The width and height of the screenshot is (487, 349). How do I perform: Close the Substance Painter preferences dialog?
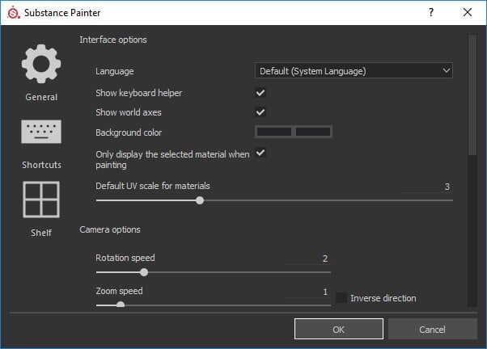tap(468, 12)
